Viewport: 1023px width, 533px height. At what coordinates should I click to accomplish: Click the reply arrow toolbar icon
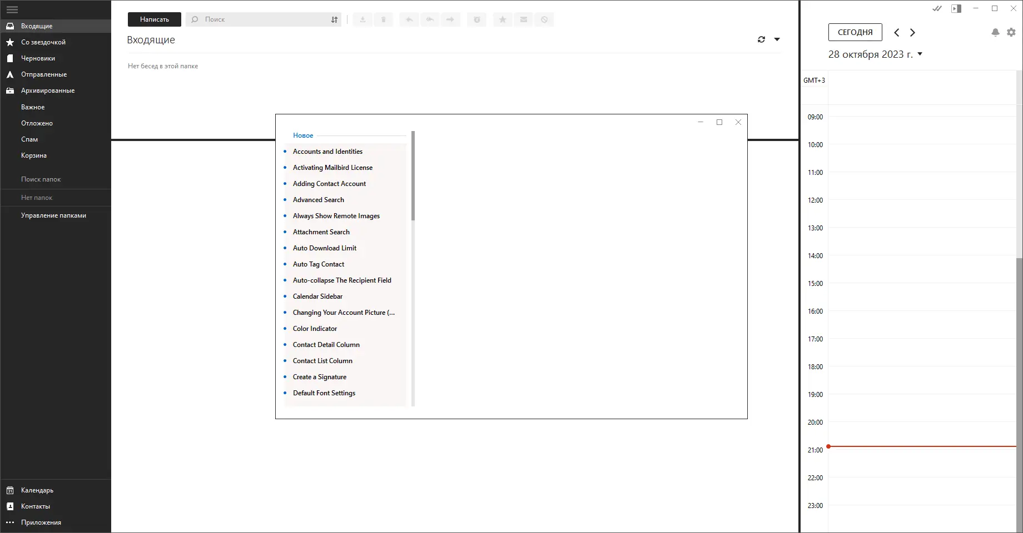(x=409, y=19)
